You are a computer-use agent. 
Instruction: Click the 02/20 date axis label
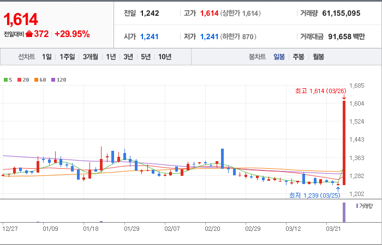pyautogui.click(x=212, y=229)
